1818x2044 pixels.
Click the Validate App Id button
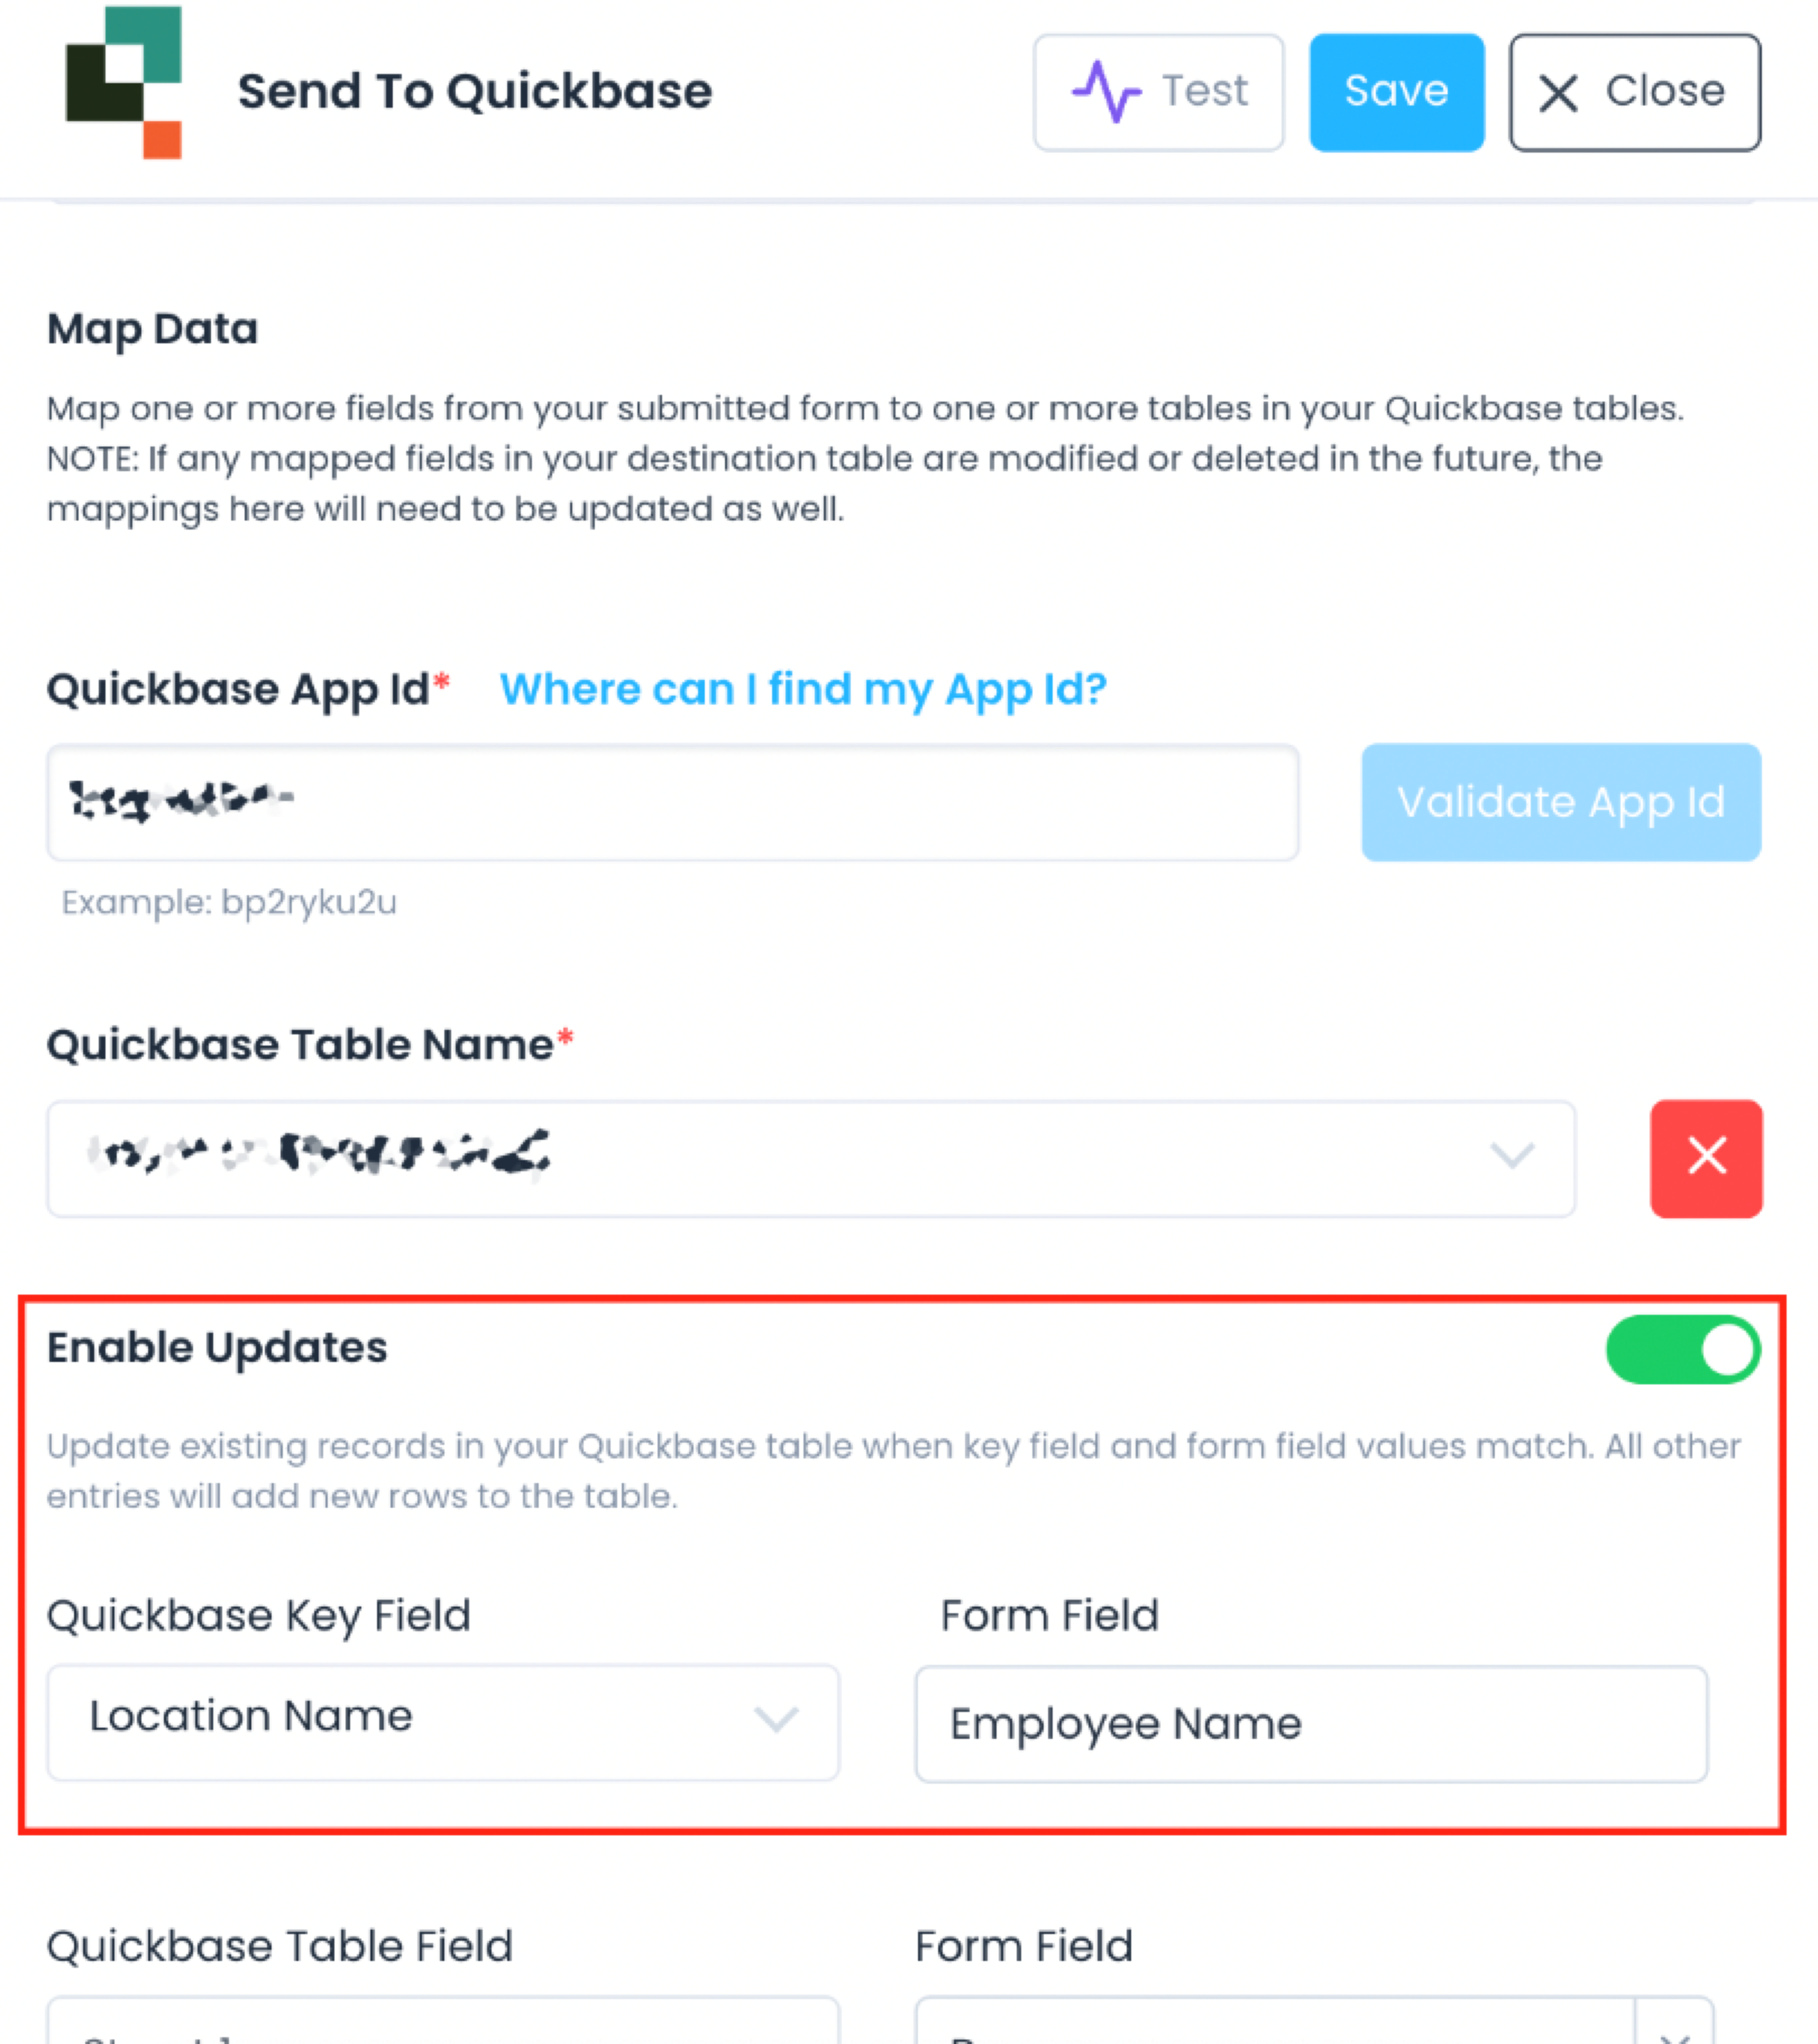coord(1560,802)
